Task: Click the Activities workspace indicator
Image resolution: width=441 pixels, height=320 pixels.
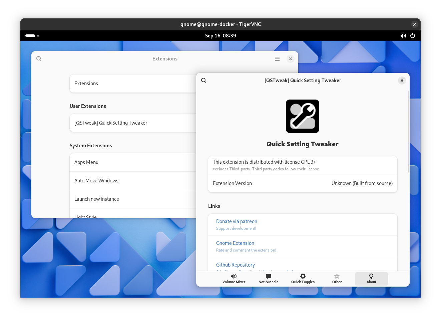Action: point(32,36)
